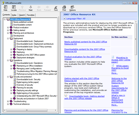Select Downloadable book: Deployment architecture
The width and height of the screenshot is (139, 115).
(35, 44)
